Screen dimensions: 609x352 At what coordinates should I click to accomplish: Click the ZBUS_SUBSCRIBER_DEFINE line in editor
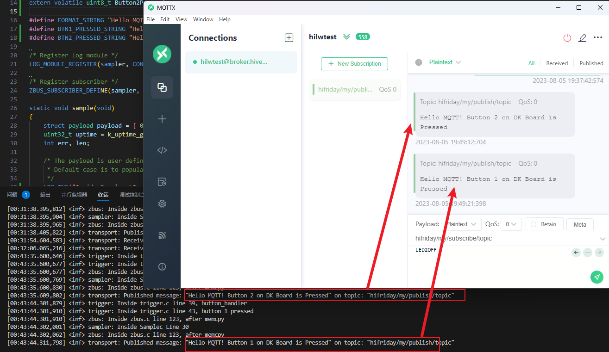(x=86, y=91)
